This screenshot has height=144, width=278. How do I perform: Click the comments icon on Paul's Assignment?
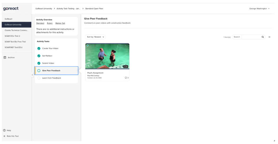126,78
